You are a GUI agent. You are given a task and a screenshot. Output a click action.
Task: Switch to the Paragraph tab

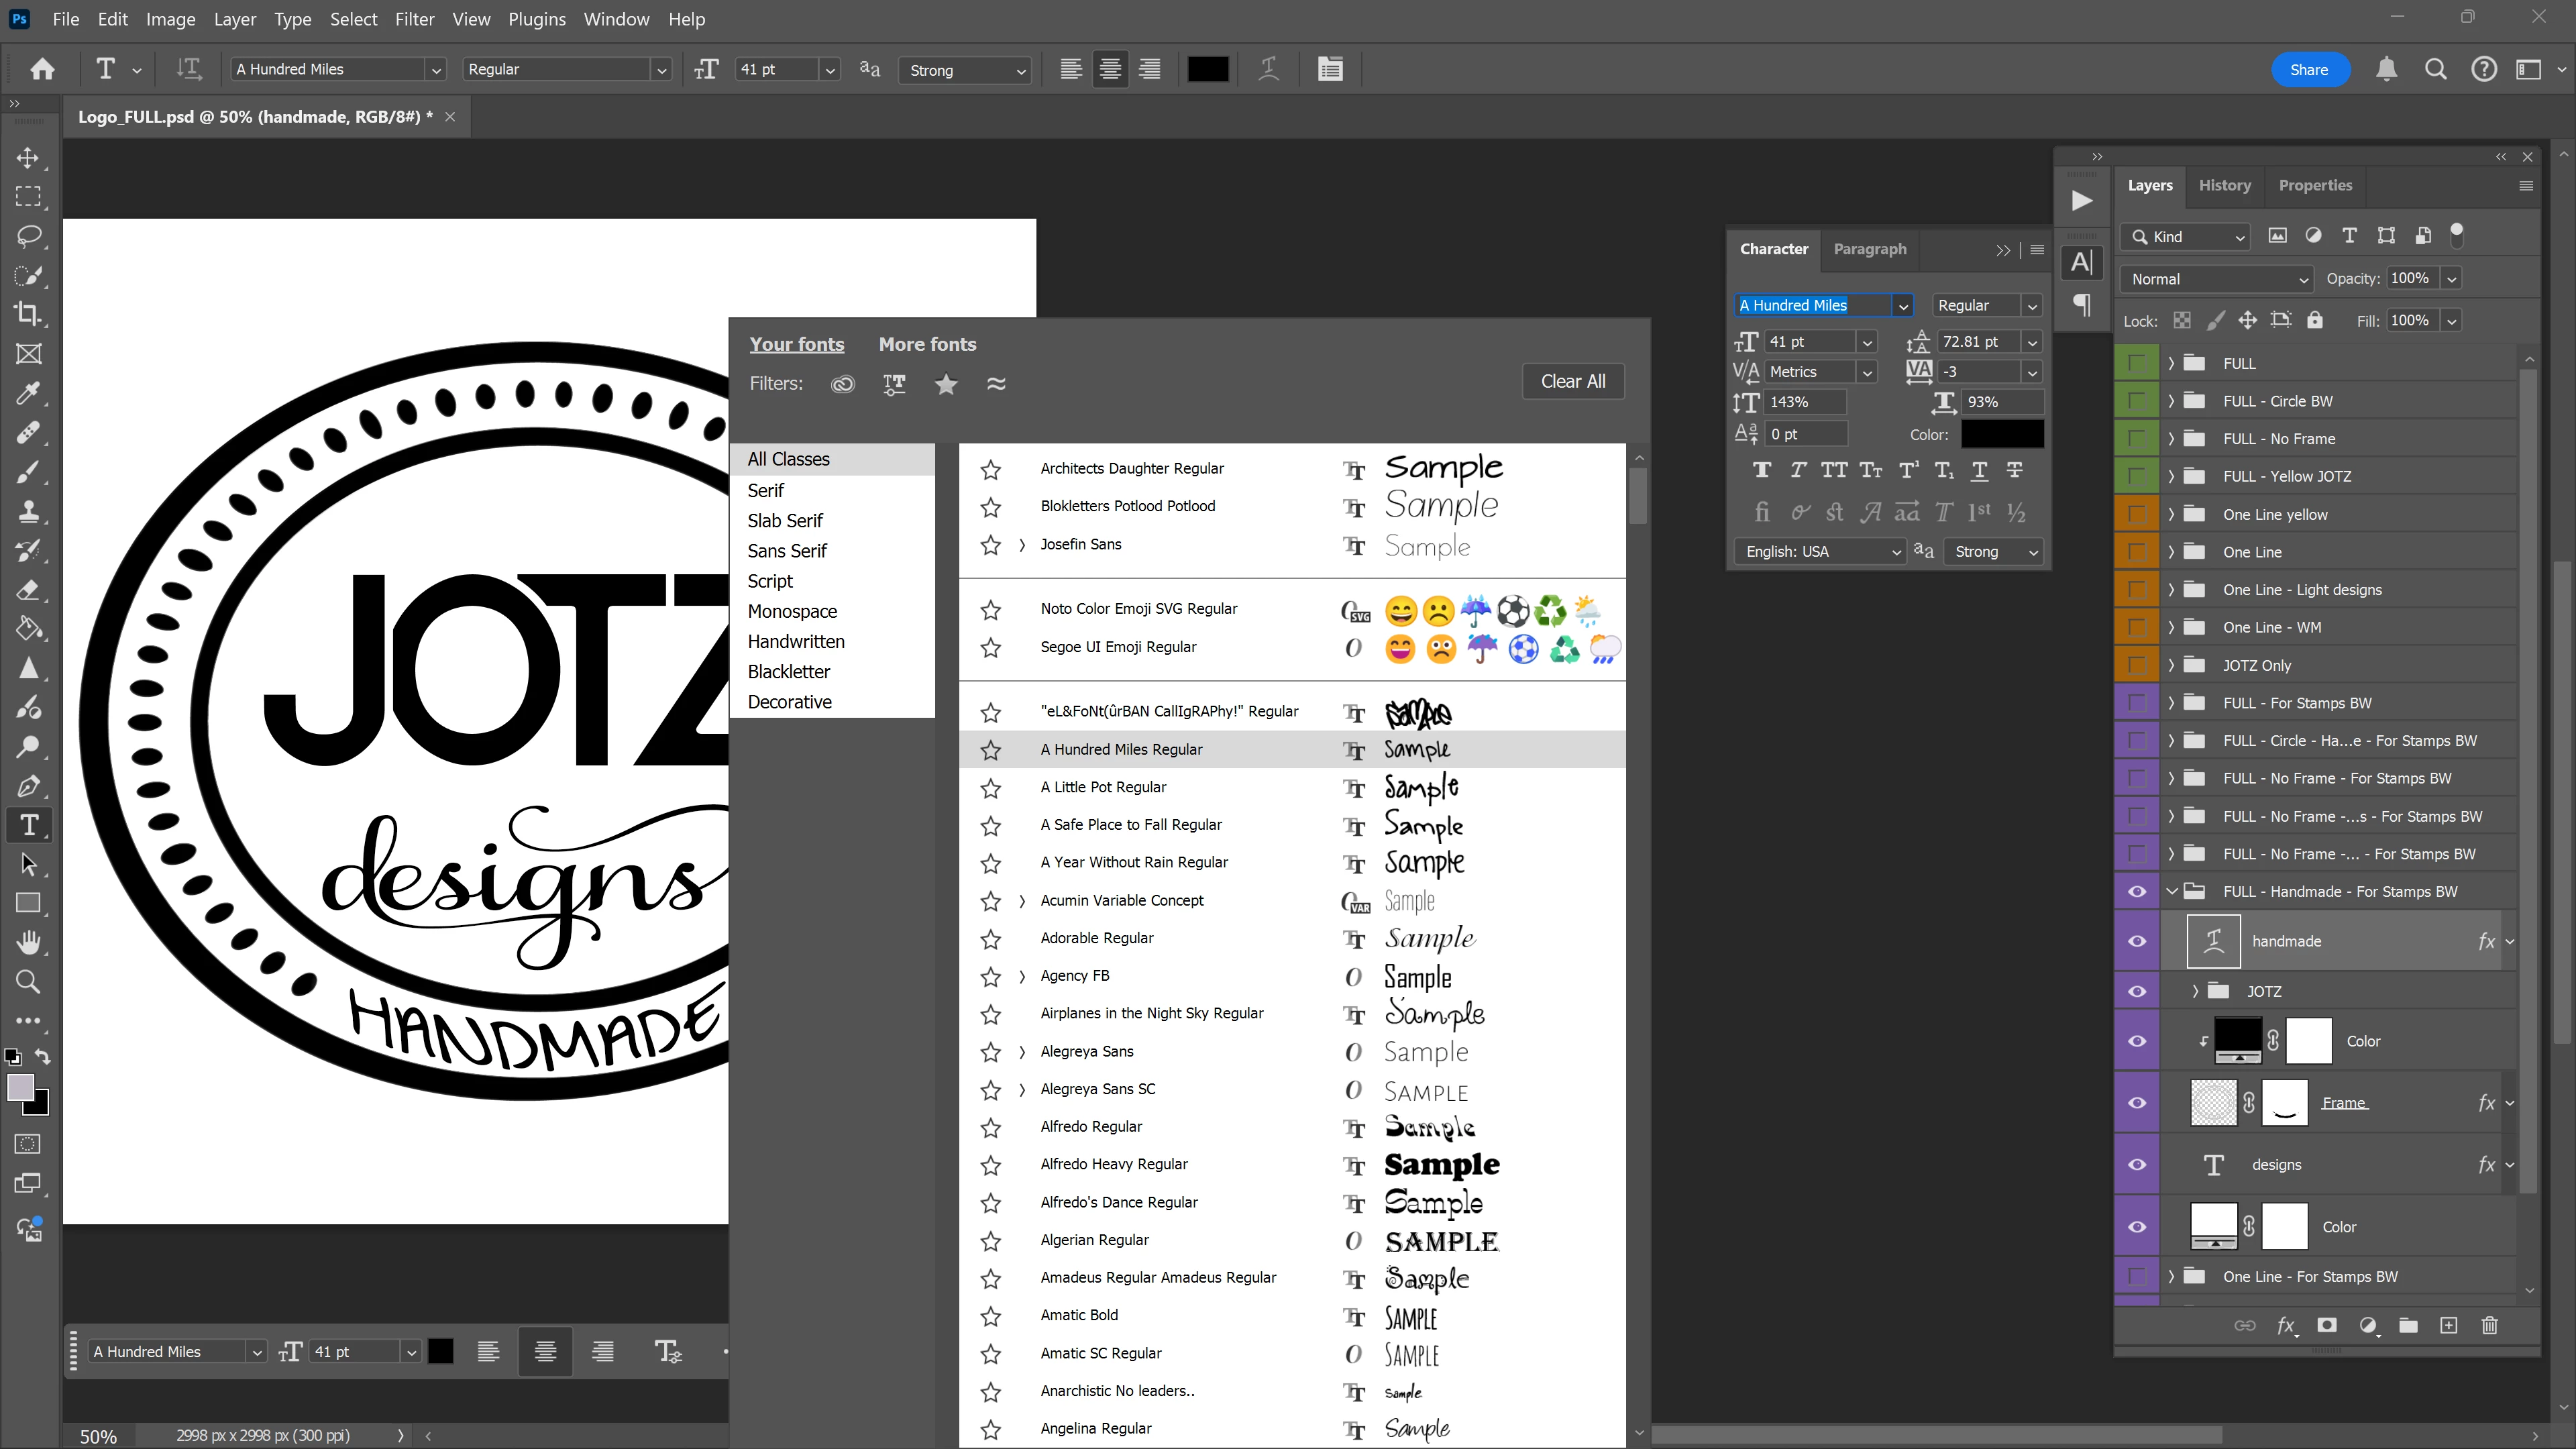click(x=1869, y=249)
